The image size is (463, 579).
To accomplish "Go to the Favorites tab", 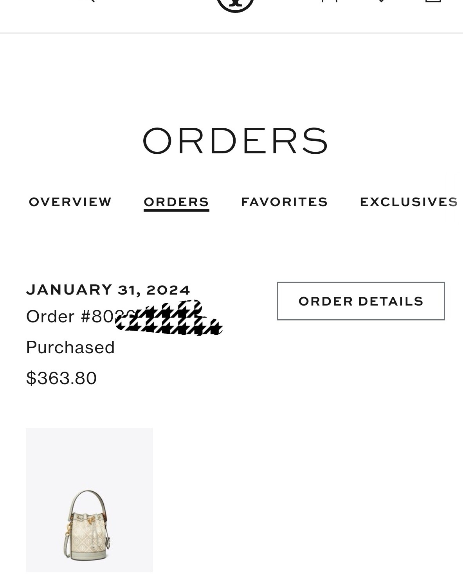I will tap(284, 202).
